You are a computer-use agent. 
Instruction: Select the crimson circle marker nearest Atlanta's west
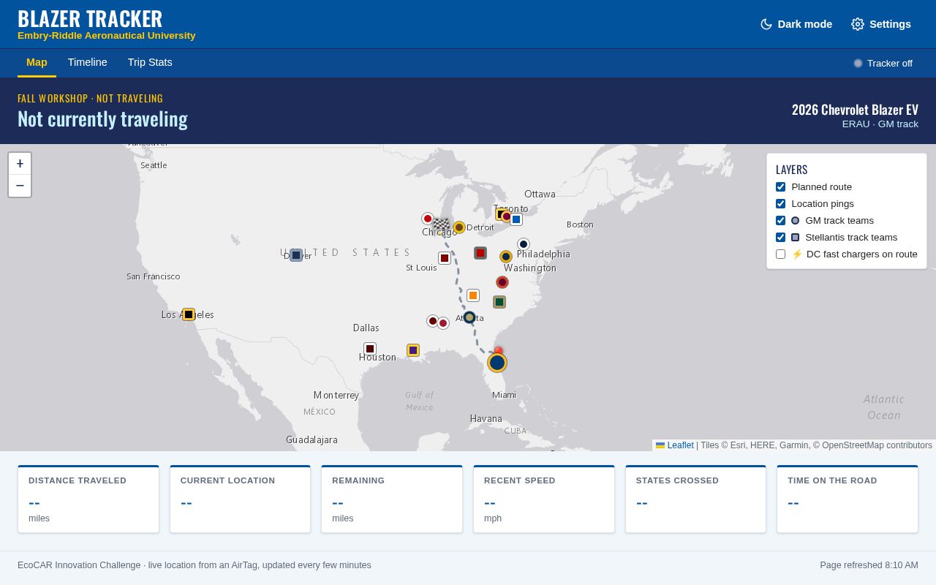click(443, 323)
